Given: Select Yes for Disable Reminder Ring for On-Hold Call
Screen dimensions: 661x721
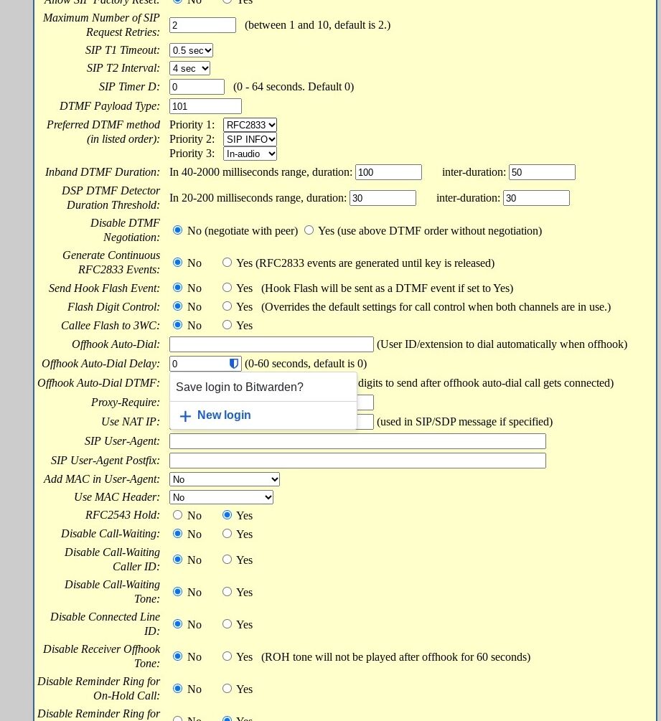Looking at the screenshot, I should click(x=227, y=688).
